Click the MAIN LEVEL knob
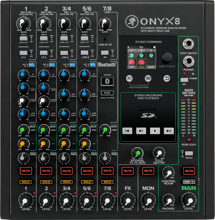This screenshot has height=220, width=215. [x=189, y=200]
